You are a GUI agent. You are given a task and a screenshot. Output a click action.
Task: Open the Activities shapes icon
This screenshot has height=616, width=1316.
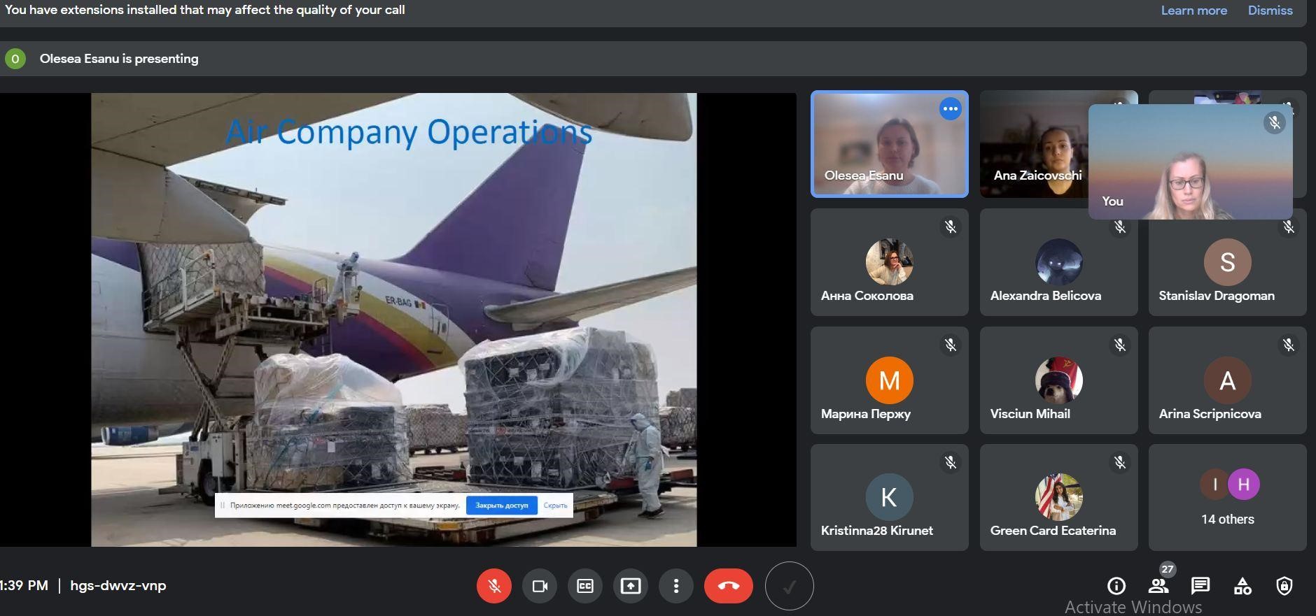1242,586
